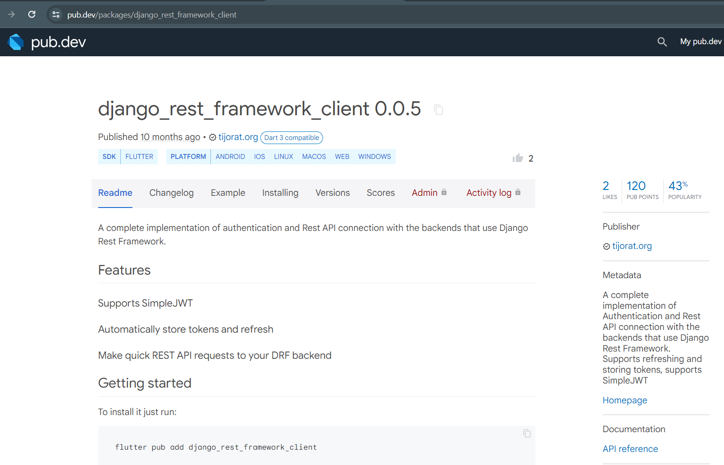The image size is (724, 465).
Task: Click the Documentation sidebar heading
Action: (x=634, y=429)
